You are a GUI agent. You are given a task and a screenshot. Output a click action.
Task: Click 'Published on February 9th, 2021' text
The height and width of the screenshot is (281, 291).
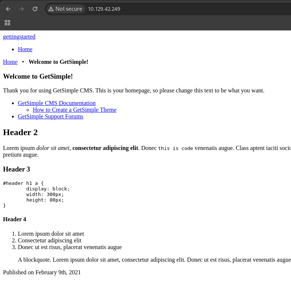[42, 272]
